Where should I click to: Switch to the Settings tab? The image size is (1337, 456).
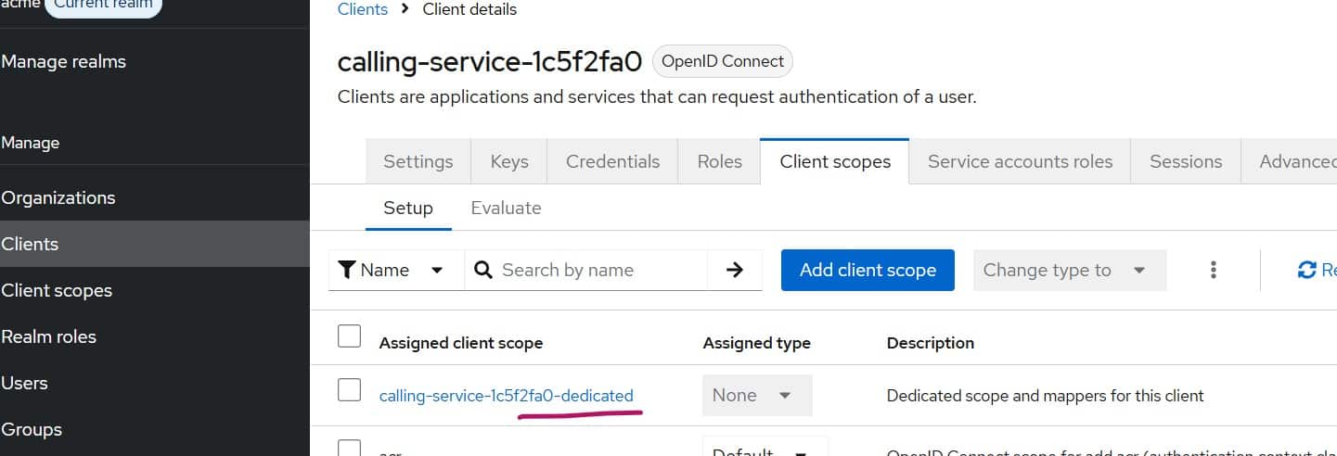[418, 161]
